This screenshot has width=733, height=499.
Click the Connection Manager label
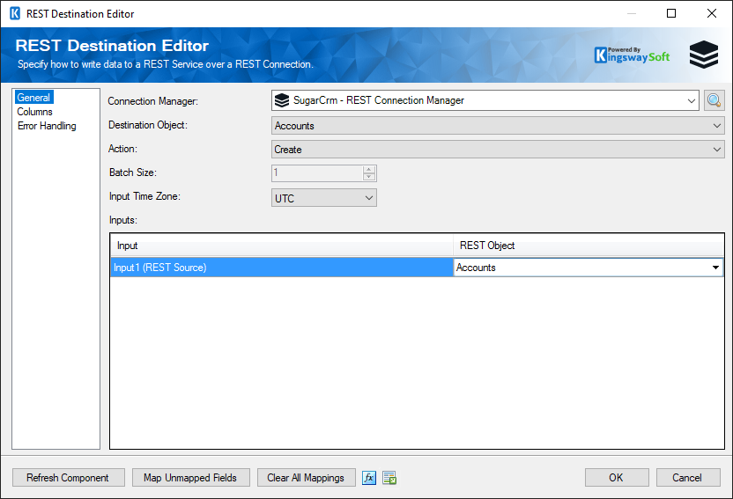point(153,101)
